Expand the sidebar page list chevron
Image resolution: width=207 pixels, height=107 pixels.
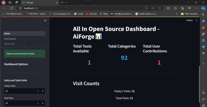tap(25, 46)
